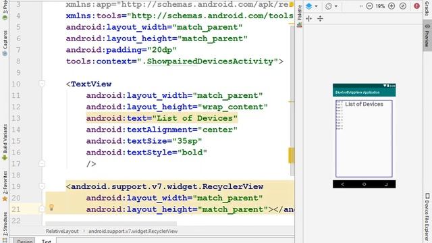The image size is (432, 243).
Task: Click the android:textStyle="bold" attribute
Action: pyautogui.click(x=146, y=153)
